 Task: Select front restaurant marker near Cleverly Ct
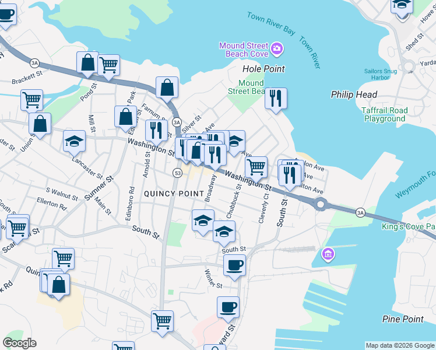click(x=290, y=176)
